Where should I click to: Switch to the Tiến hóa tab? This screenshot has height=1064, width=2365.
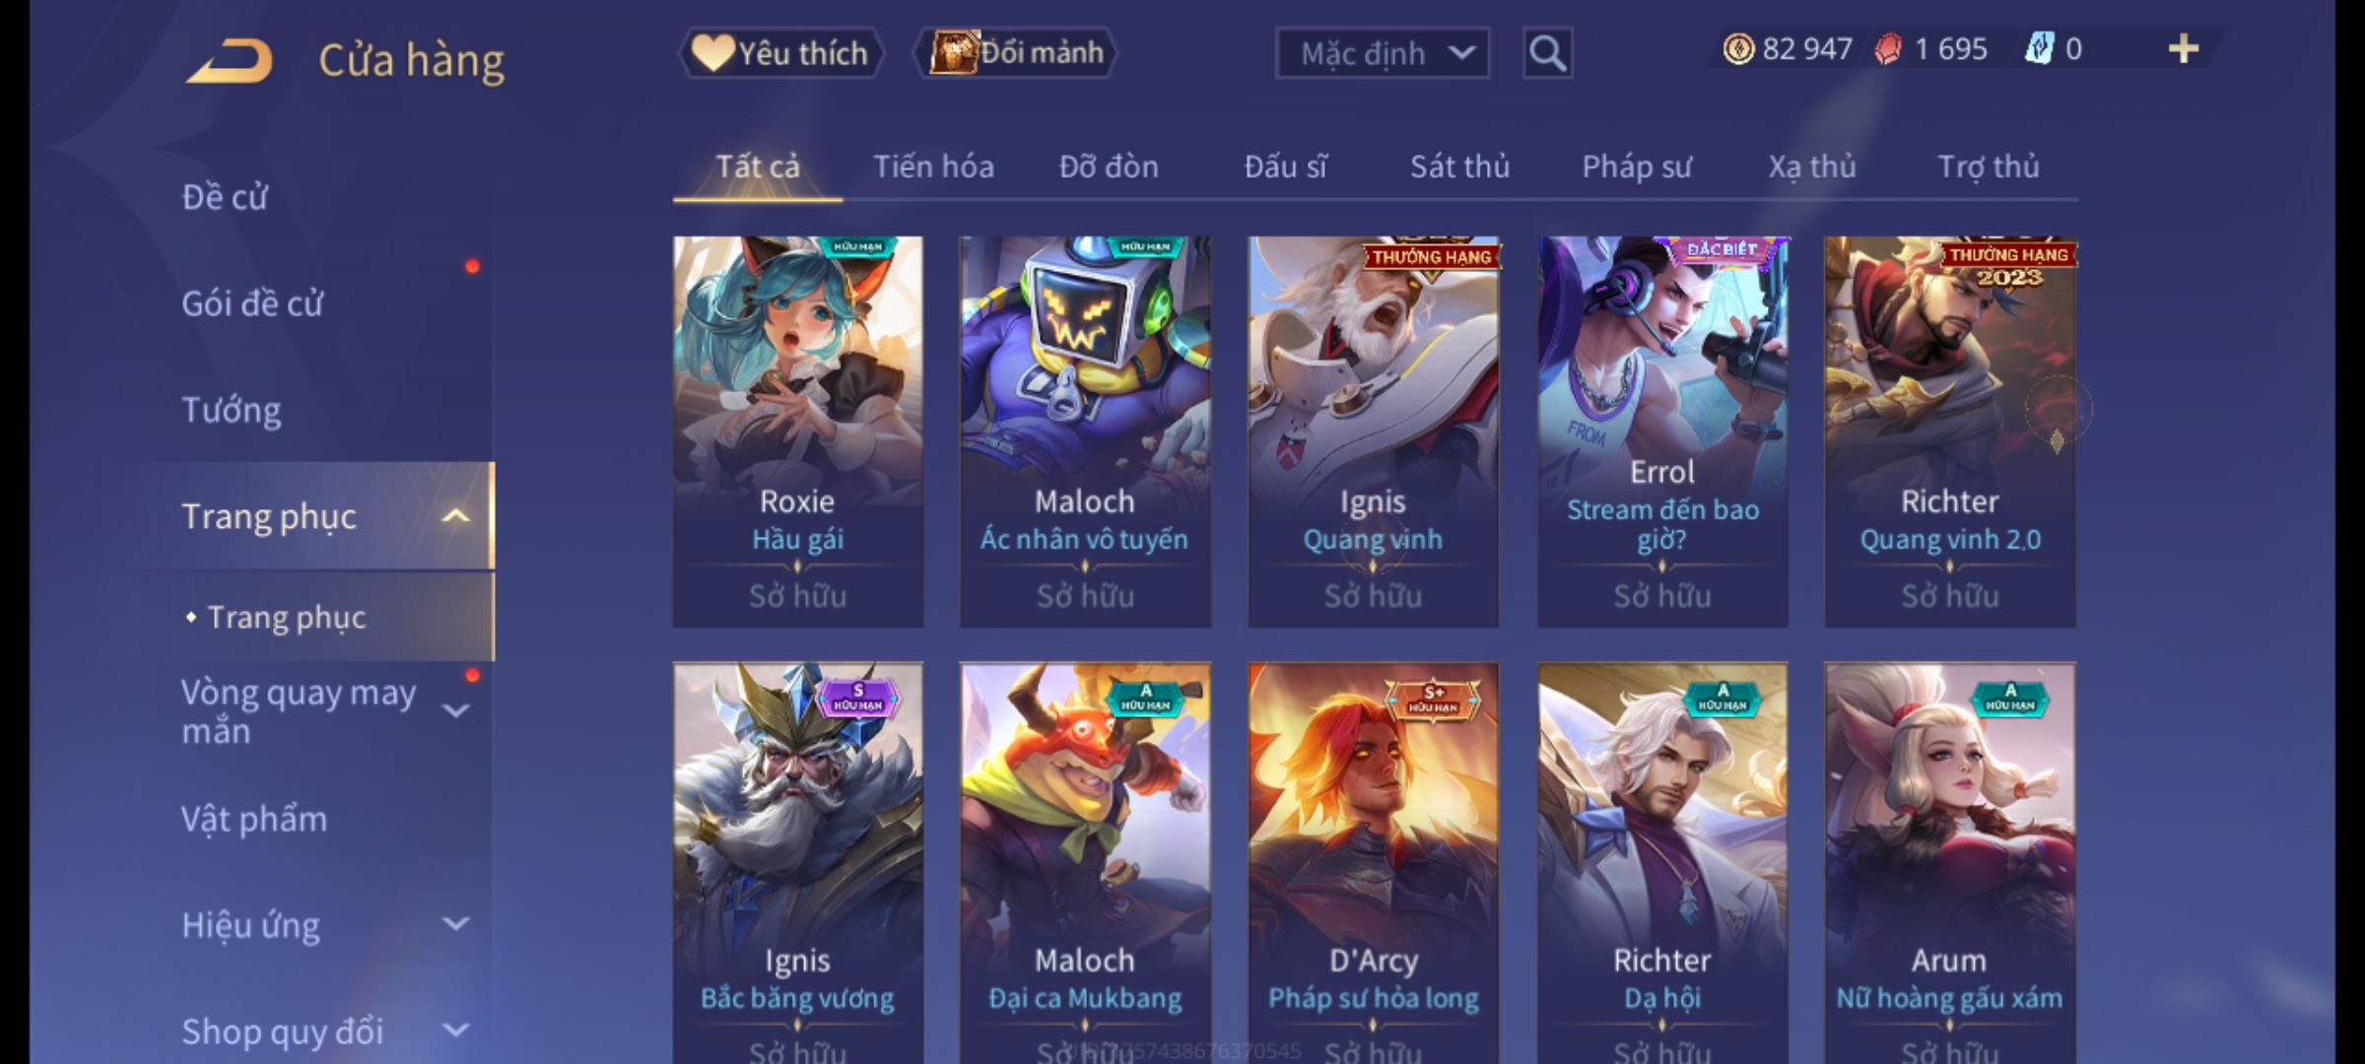(x=933, y=167)
